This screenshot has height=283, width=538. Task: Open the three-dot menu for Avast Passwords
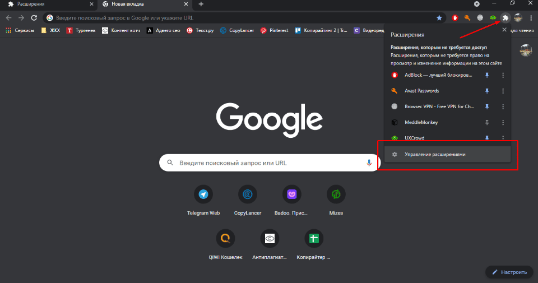pyautogui.click(x=503, y=91)
